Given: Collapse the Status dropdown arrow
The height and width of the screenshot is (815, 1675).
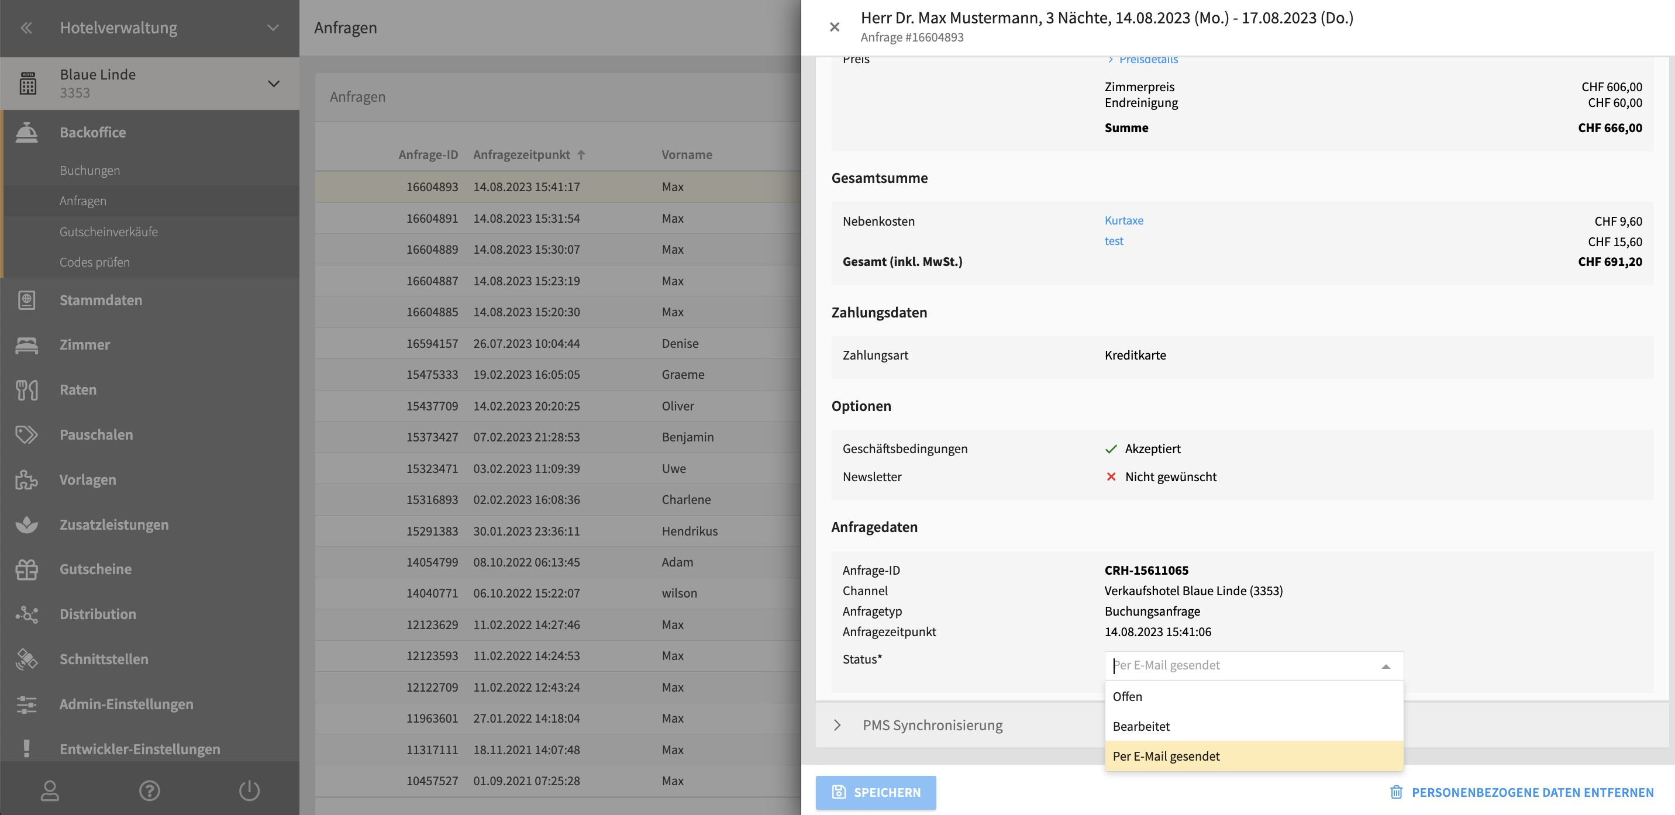Looking at the screenshot, I should click(1386, 666).
